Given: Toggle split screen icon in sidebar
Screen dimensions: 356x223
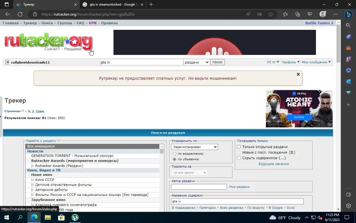Looking at the screenshot, I should click(x=348, y=195).
